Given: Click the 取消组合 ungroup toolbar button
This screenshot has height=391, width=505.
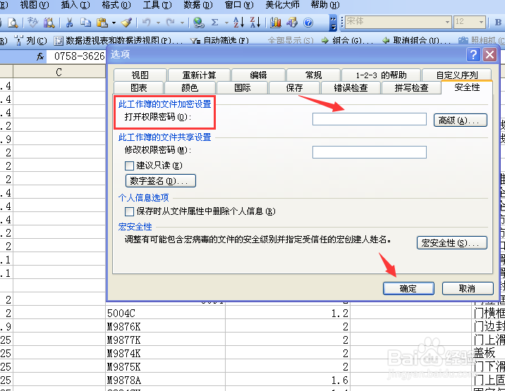Looking at the screenshot, I should point(416,41).
